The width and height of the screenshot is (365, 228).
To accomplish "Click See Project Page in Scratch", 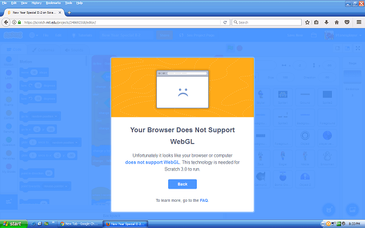I will [197, 35].
